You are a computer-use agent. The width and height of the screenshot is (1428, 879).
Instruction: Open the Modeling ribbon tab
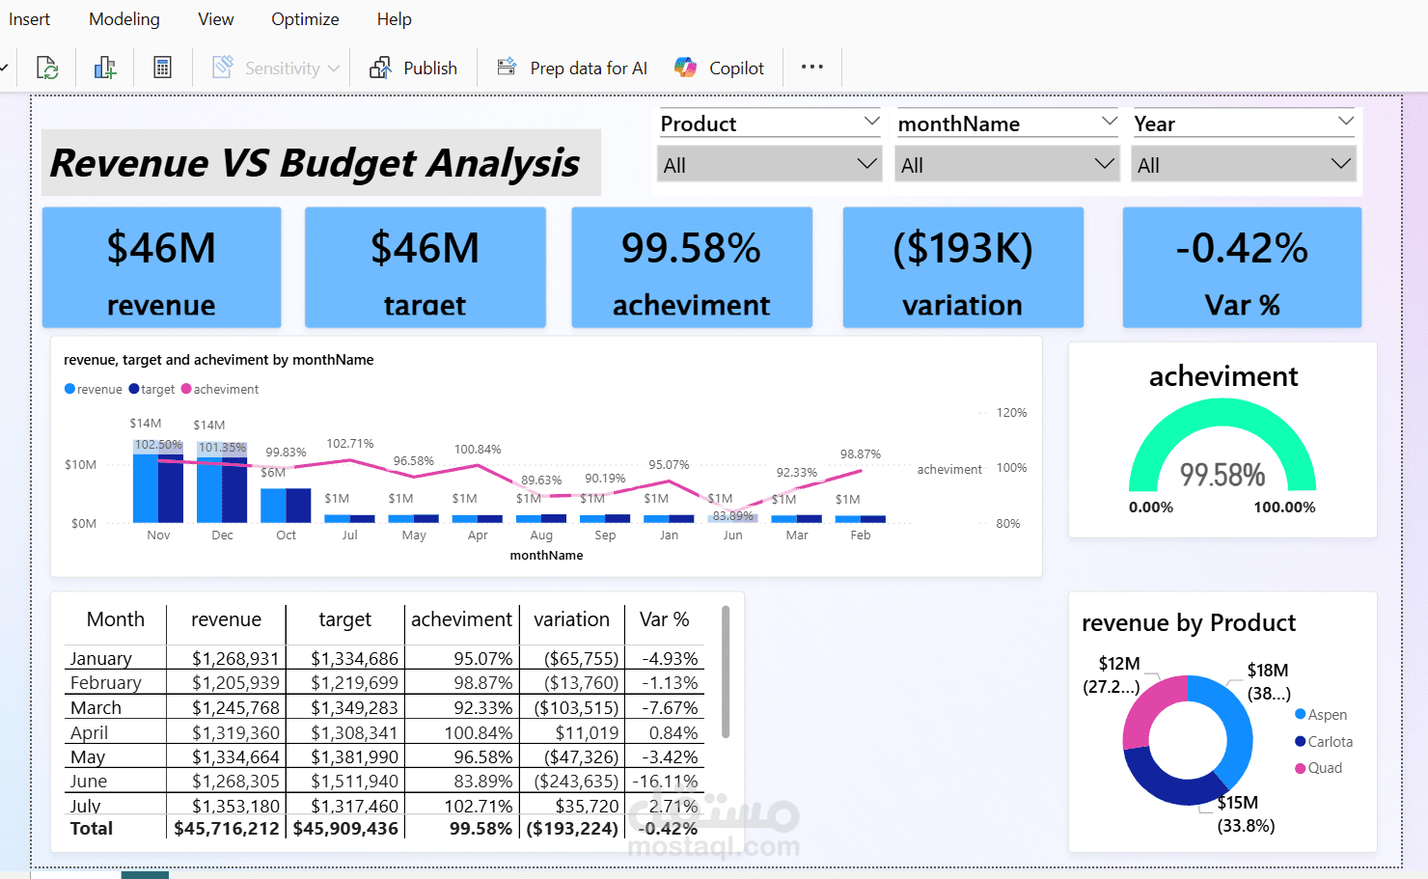[124, 19]
